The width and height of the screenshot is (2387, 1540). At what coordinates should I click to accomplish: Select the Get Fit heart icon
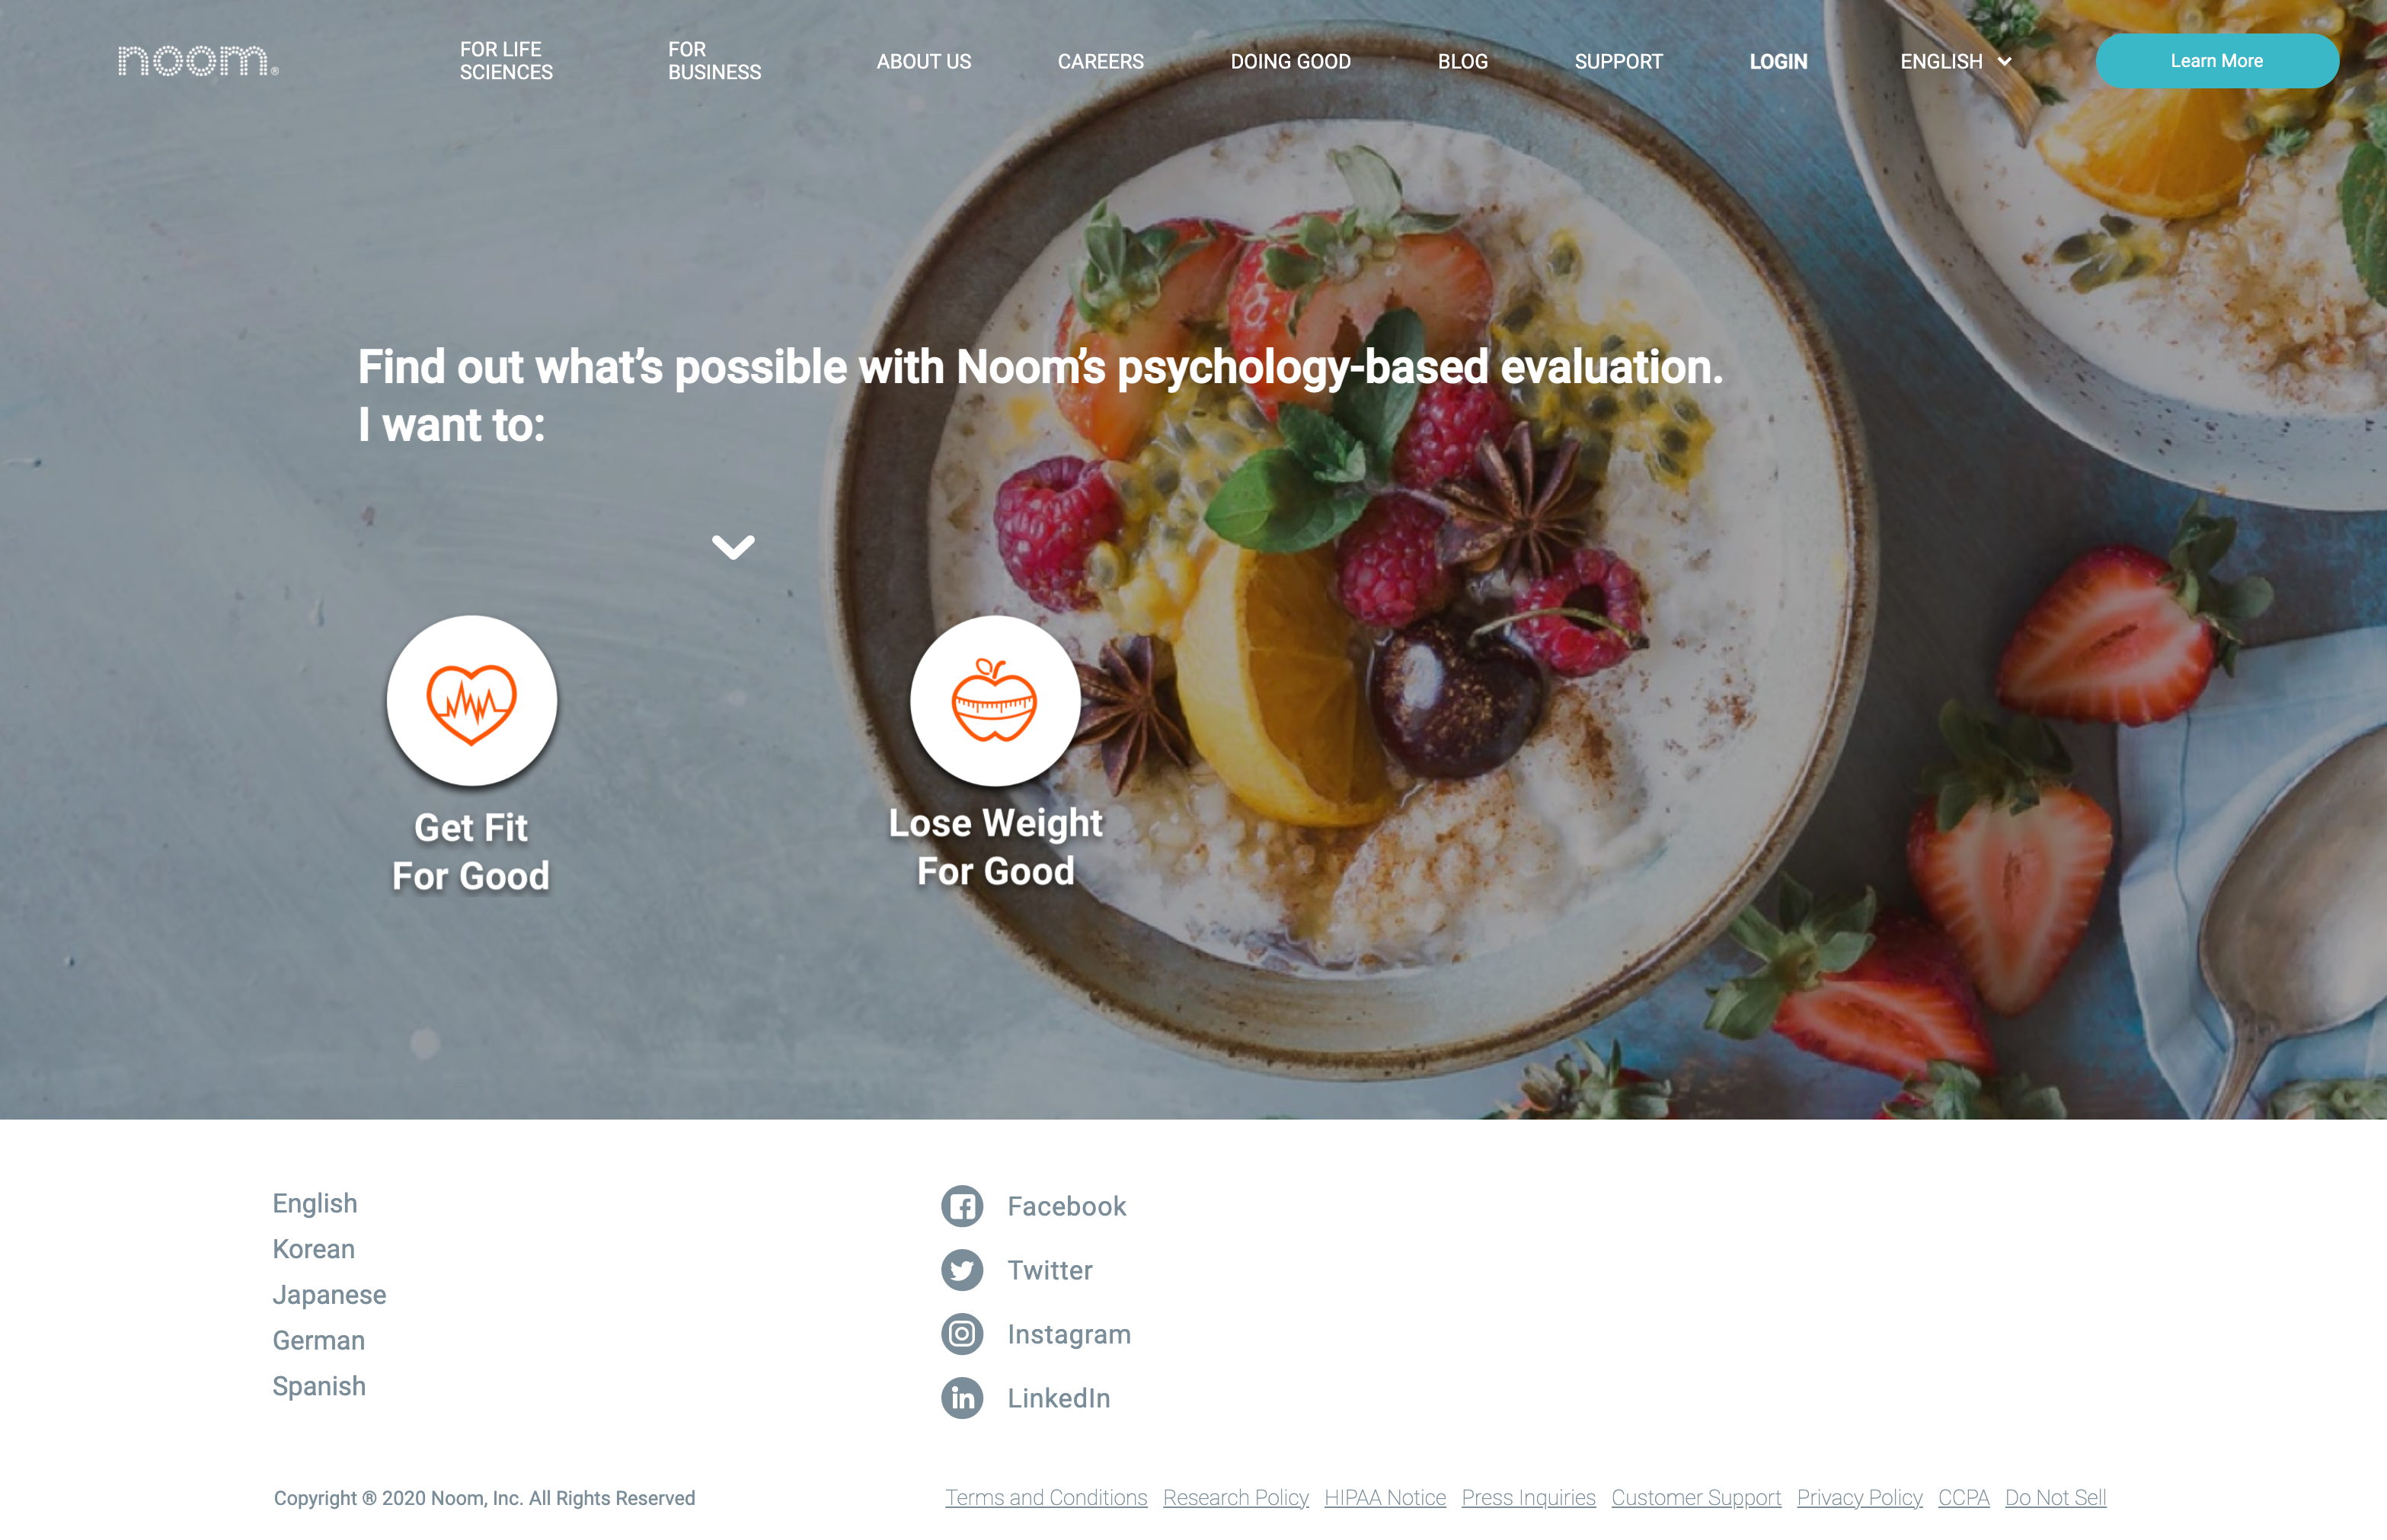point(472,701)
